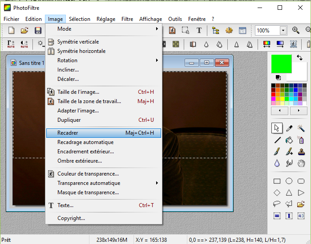Screen dimensions: 311x244
Task: Click the New document icon
Action: coord(11,30)
